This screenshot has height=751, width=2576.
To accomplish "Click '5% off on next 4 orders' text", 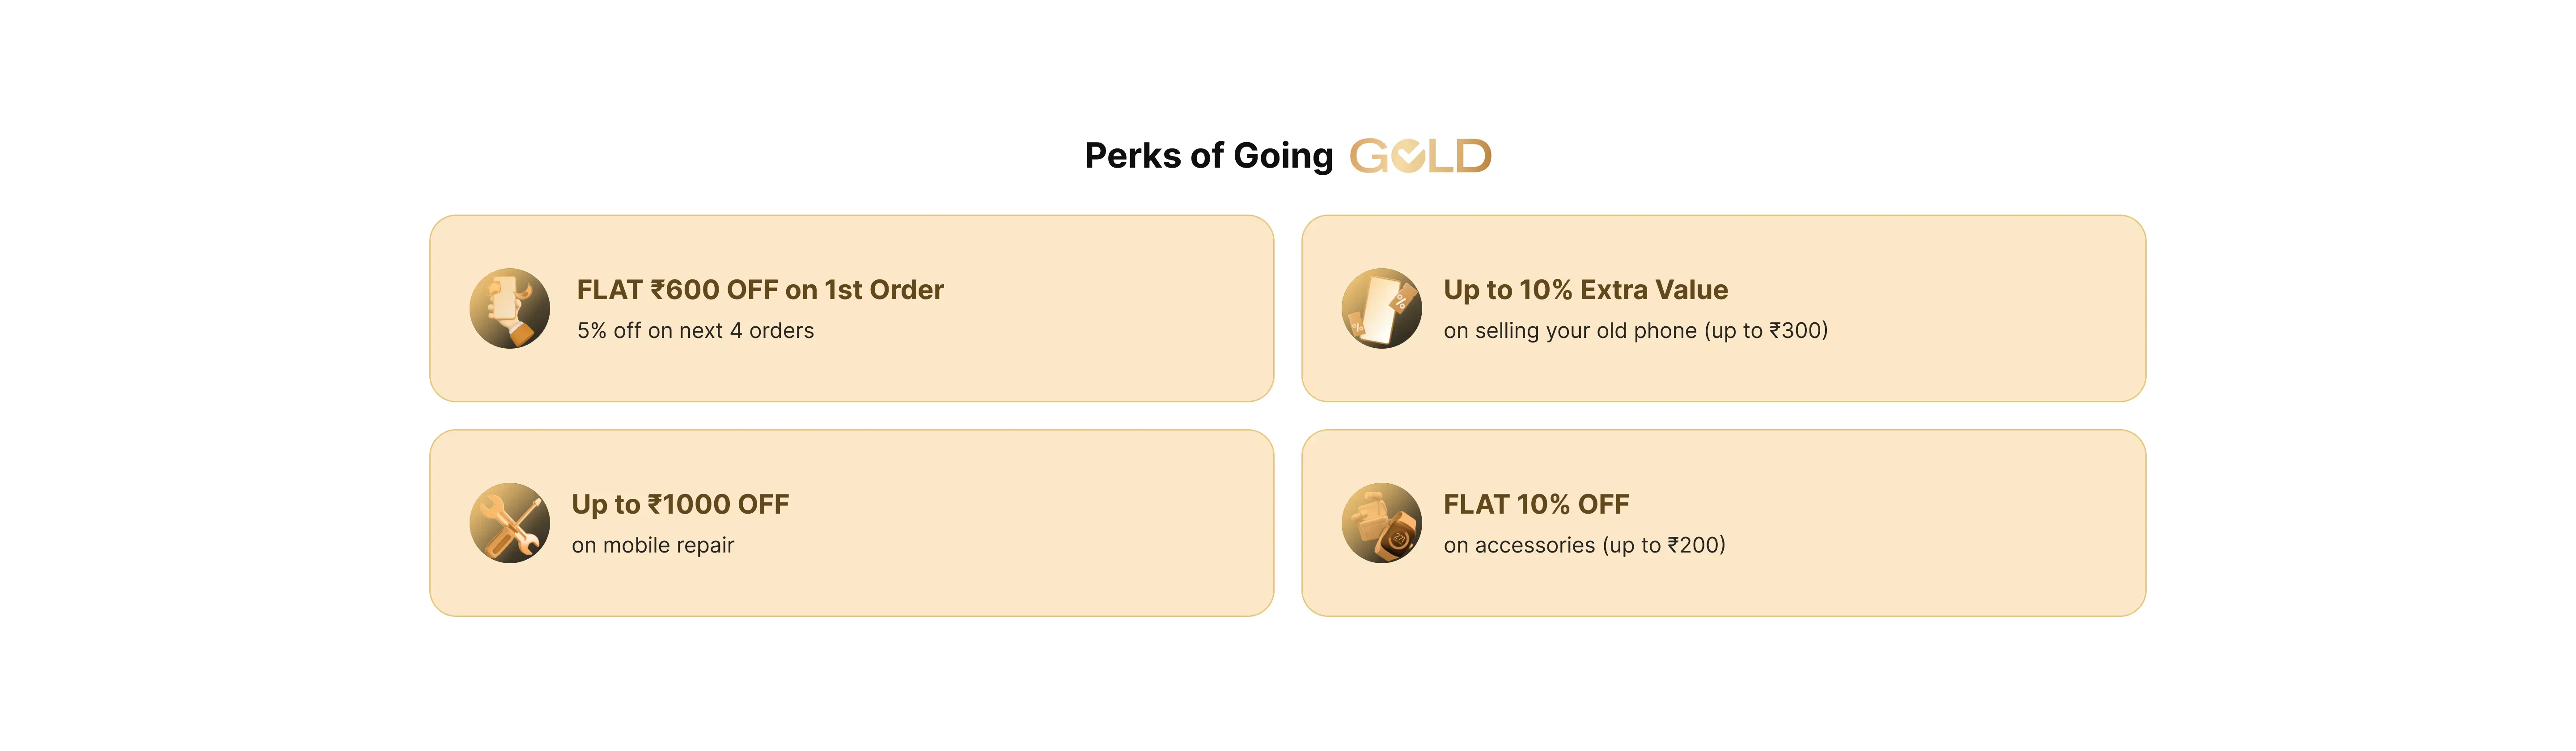I will [x=695, y=331].
